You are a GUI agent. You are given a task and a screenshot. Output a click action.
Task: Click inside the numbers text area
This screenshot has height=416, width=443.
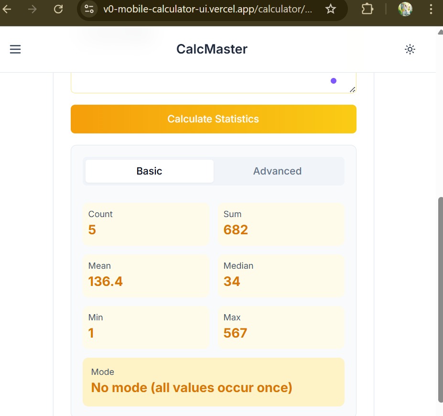(x=201, y=82)
